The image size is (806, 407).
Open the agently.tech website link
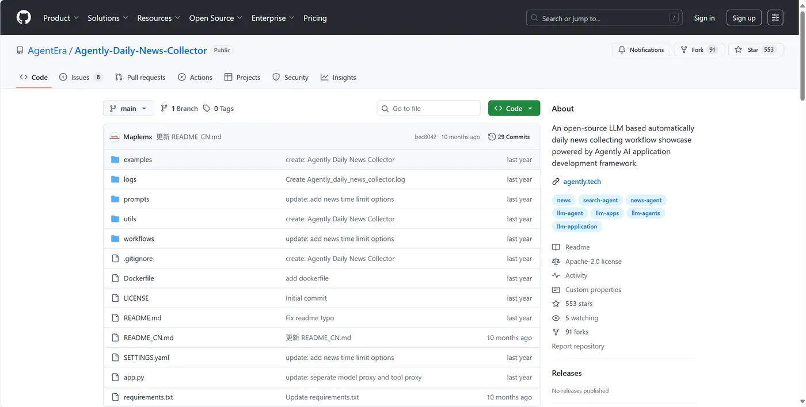[x=582, y=182]
